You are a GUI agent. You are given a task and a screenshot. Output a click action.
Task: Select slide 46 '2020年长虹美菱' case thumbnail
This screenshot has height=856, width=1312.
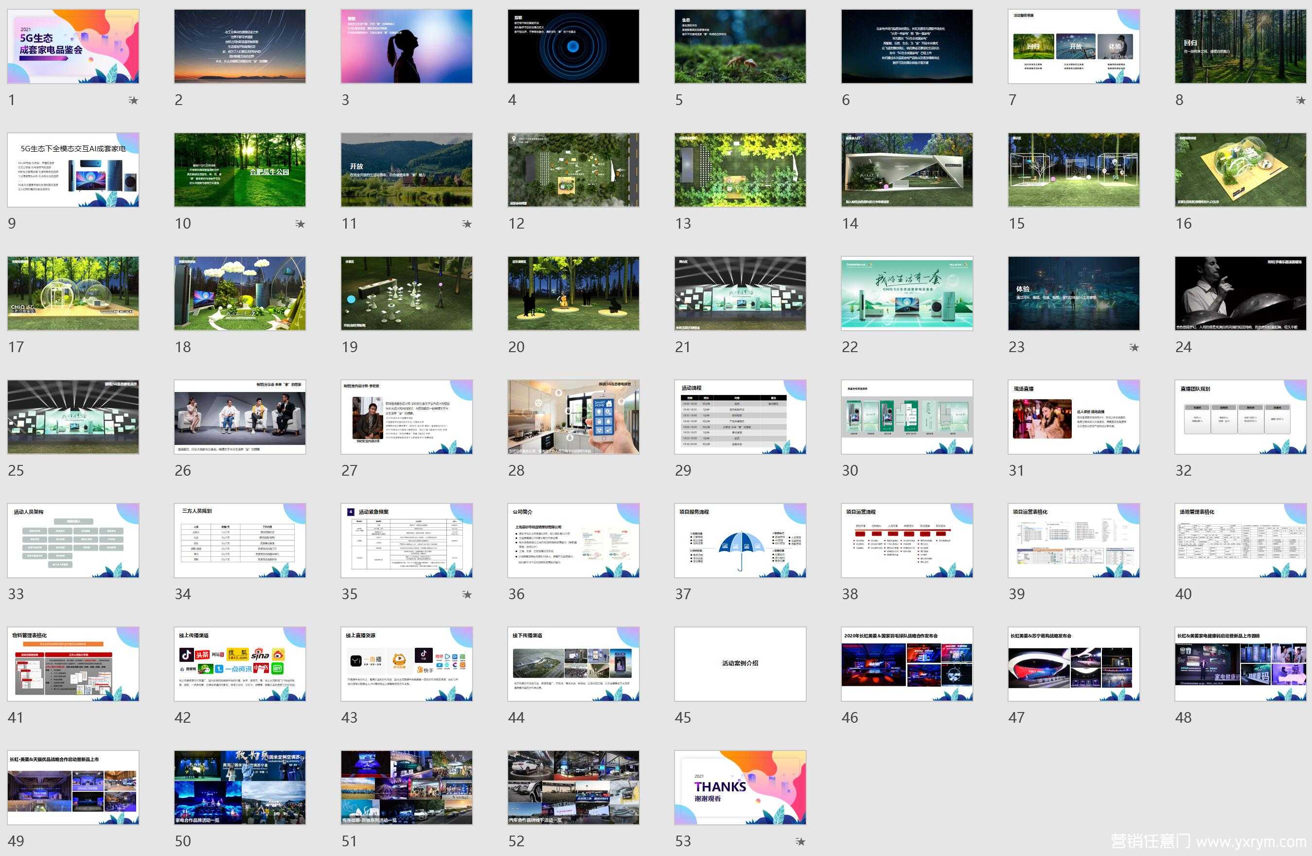[x=907, y=663]
